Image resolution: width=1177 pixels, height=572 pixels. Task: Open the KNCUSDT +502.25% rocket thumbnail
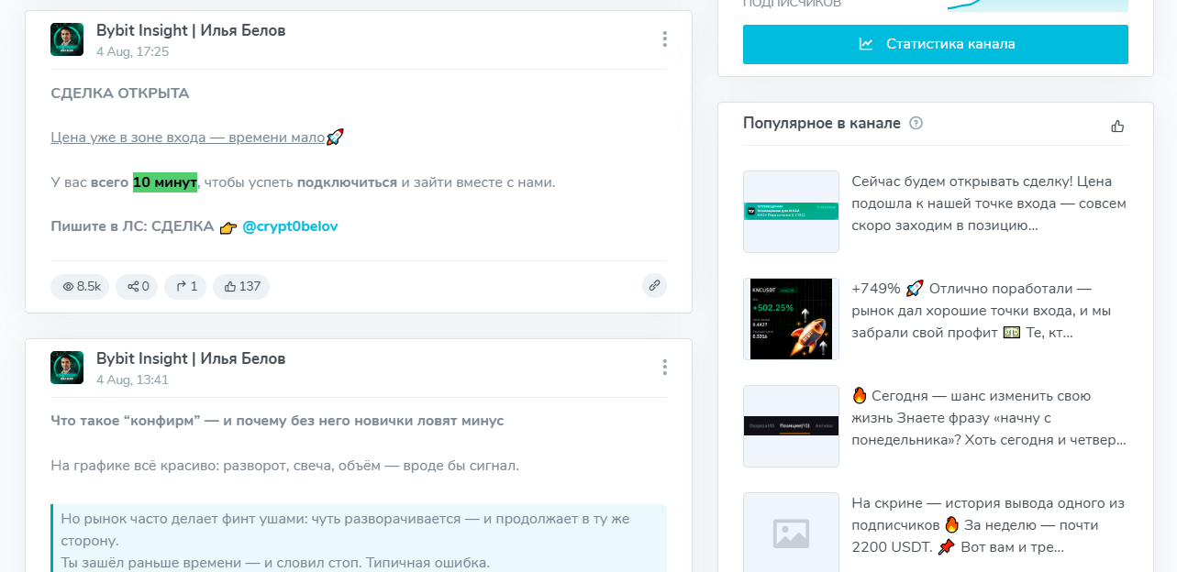(791, 319)
